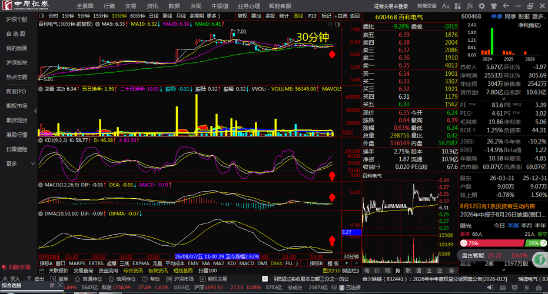The width and height of the screenshot is (548, 294).
Task: Expand 更多.. in financial panel header
Action: pos(538,16)
